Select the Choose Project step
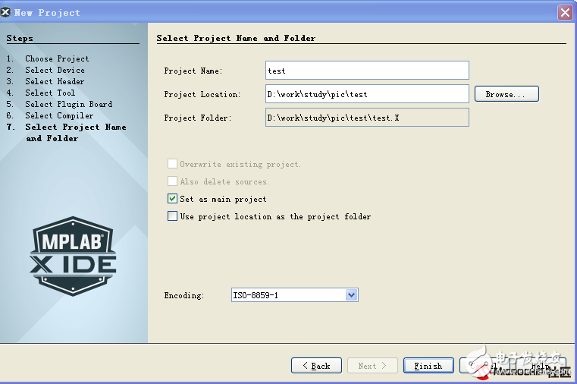 (57, 58)
